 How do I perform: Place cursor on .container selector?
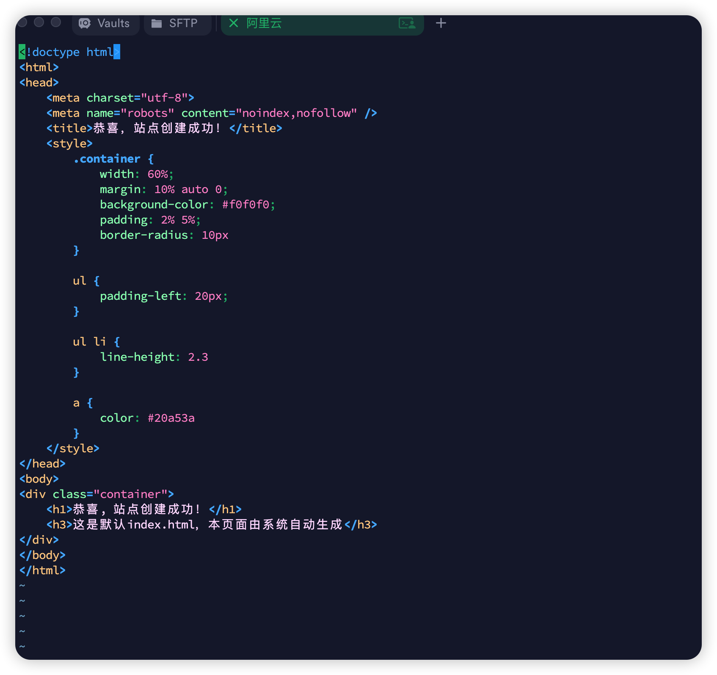107,159
